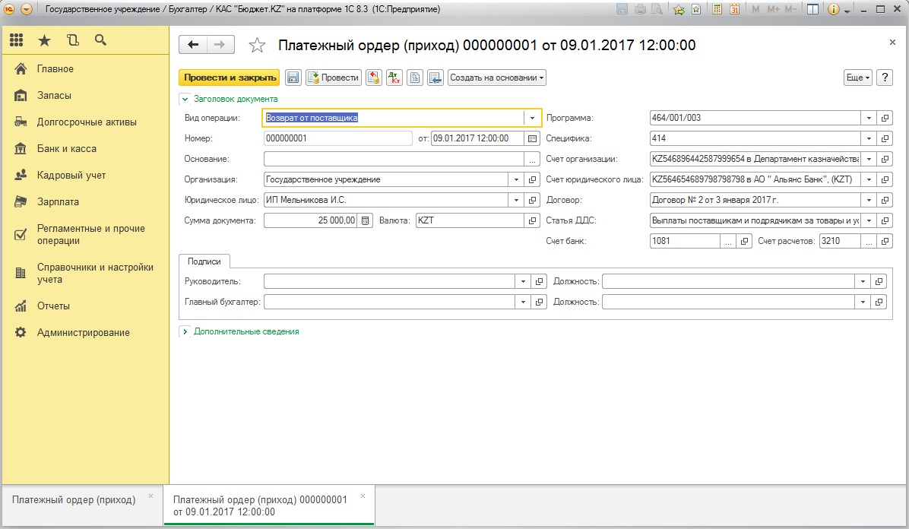Open the selected Договор item
Viewport: 909px width, 529px height.
click(x=885, y=200)
